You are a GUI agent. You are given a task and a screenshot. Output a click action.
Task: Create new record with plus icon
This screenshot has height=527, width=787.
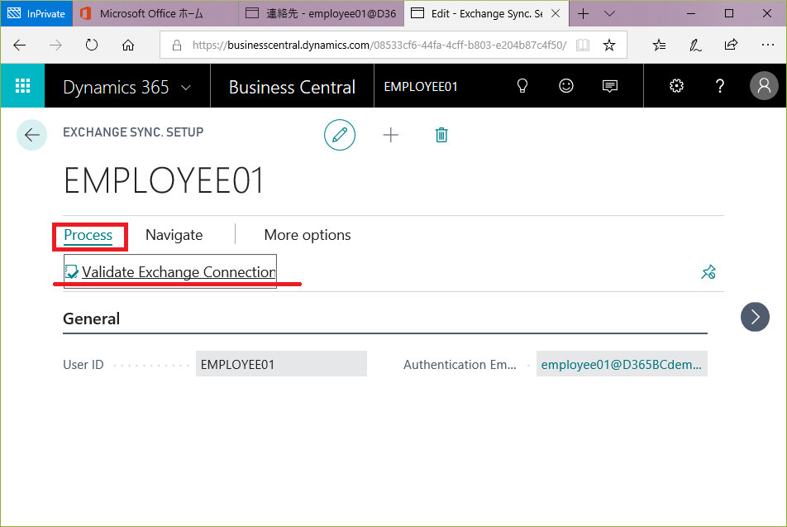[x=390, y=135]
